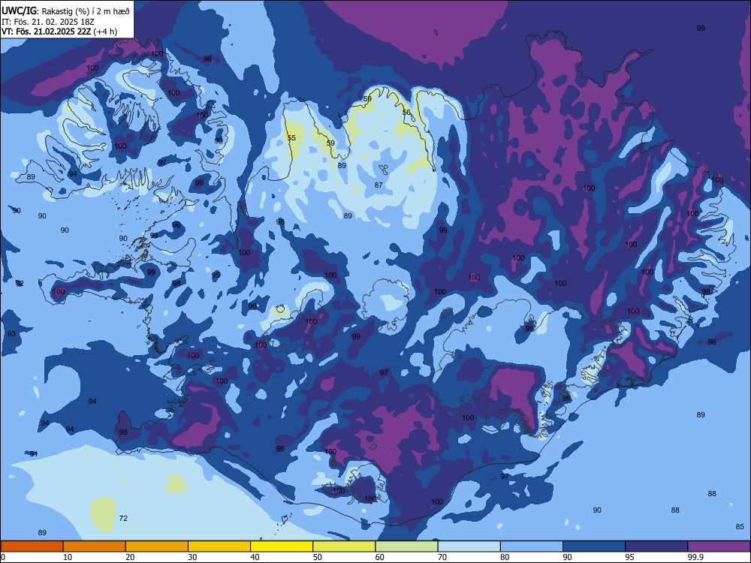Select the 30–40 golden legend swatch
Screen dimensions: 751x563
(219, 546)
